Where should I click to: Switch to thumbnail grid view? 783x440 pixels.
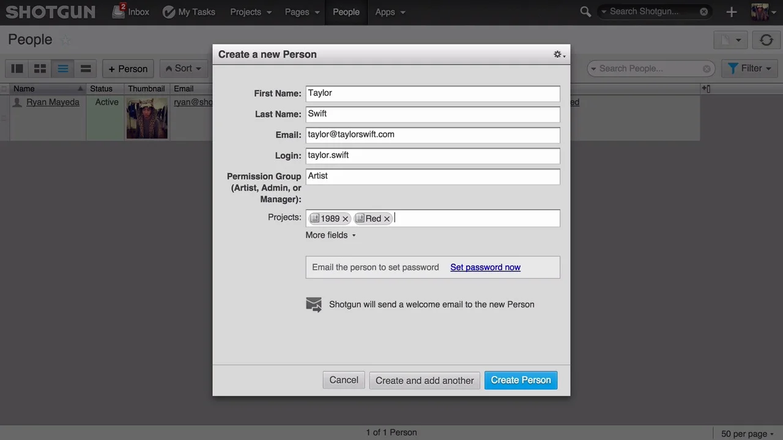pos(40,68)
